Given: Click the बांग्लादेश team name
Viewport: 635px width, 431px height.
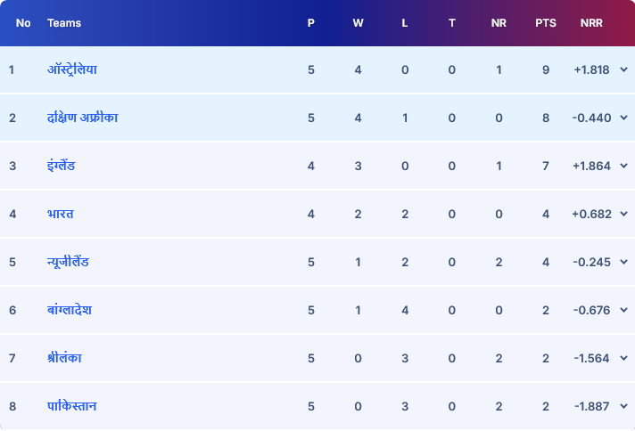Looking at the screenshot, I should [70, 310].
